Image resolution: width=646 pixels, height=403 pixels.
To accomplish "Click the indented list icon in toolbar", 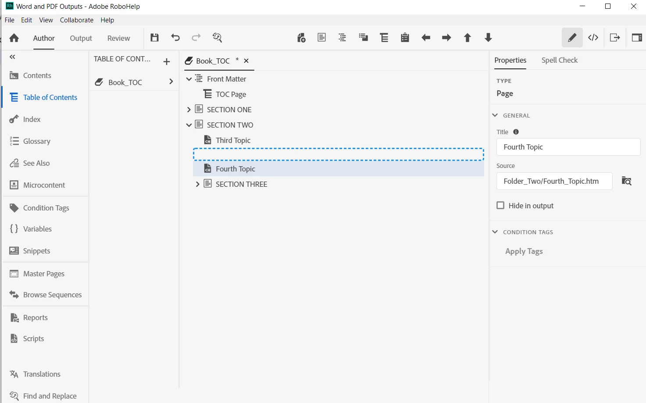I will click(x=343, y=38).
